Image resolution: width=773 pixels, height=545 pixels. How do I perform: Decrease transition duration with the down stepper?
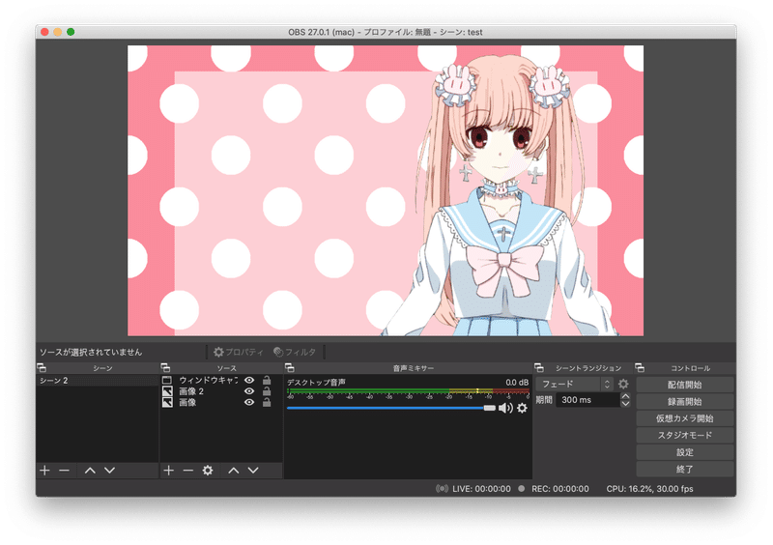625,404
